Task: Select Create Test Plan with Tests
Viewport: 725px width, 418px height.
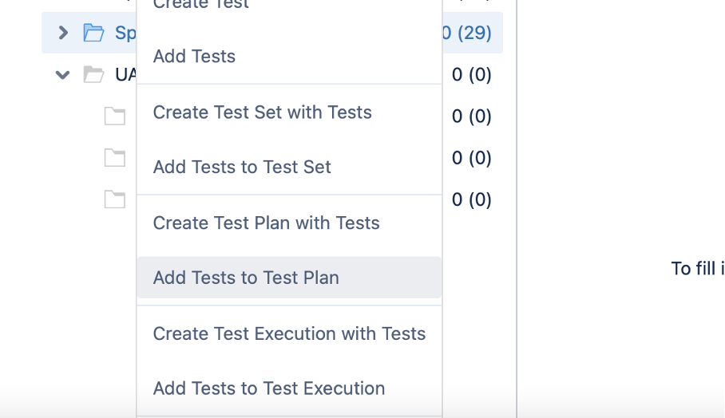Action: [266, 223]
